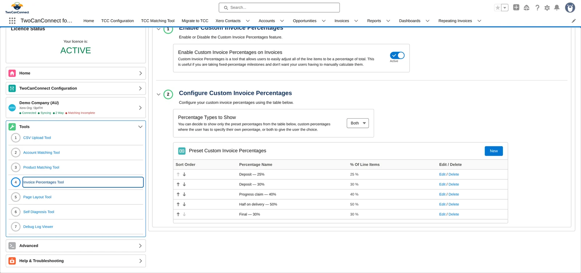Click the green Tools wrench icon
Viewport: 581px width, 273px height.
point(12,127)
